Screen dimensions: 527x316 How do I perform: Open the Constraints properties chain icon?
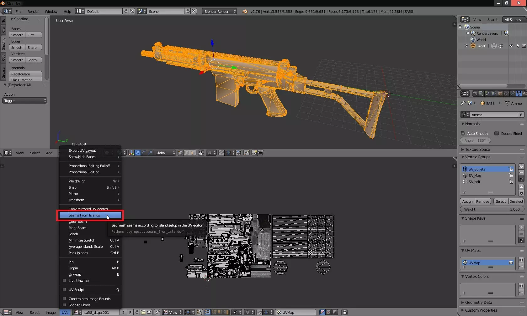(x=506, y=94)
